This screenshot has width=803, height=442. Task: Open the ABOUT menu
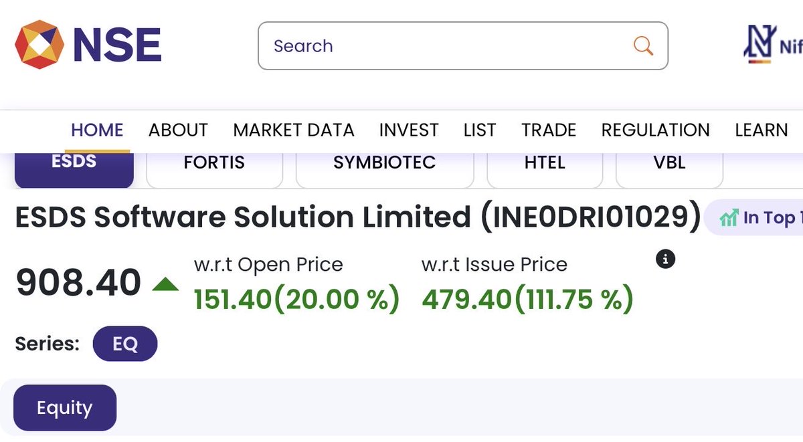tap(178, 130)
